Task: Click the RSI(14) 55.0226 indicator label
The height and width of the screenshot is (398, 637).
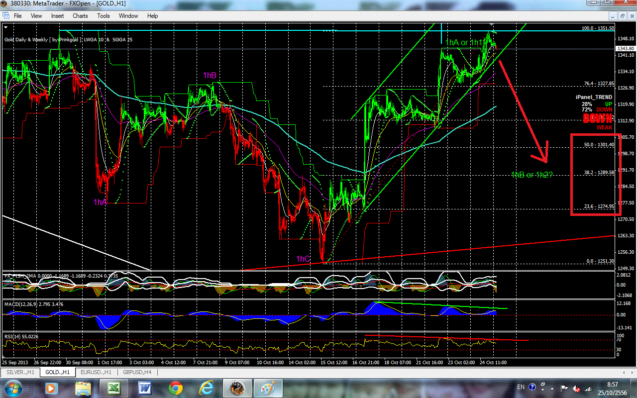Action: click(21, 336)
